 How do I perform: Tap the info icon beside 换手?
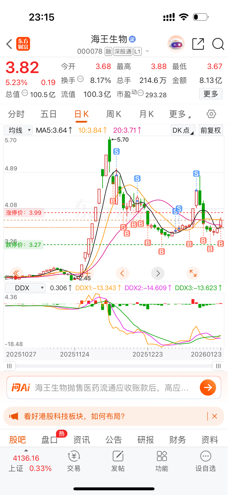pyautogui.click(x=80, y=79)
